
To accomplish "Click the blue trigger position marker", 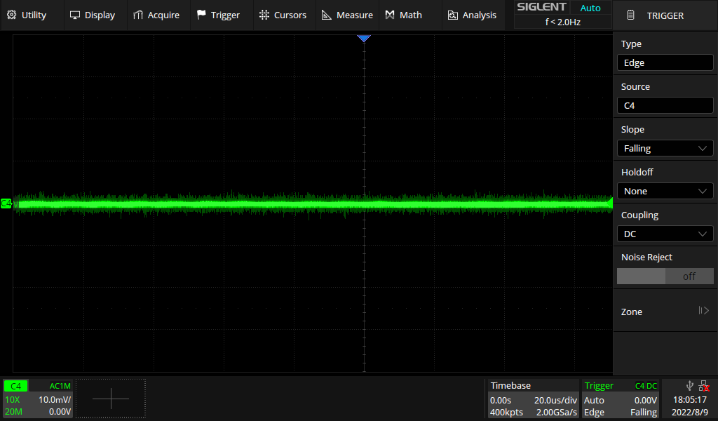I will click(x=364, y=39).
